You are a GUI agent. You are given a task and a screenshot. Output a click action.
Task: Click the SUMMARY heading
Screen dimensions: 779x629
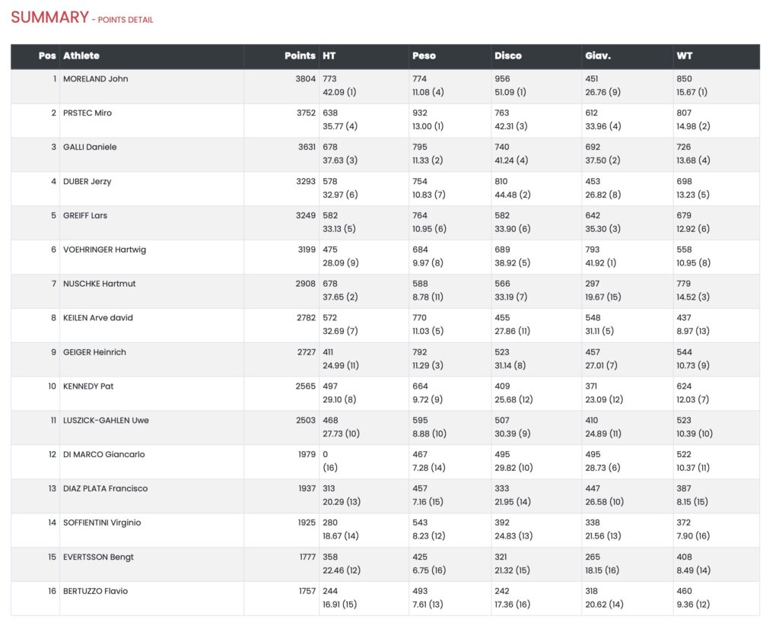click(49, 17)
